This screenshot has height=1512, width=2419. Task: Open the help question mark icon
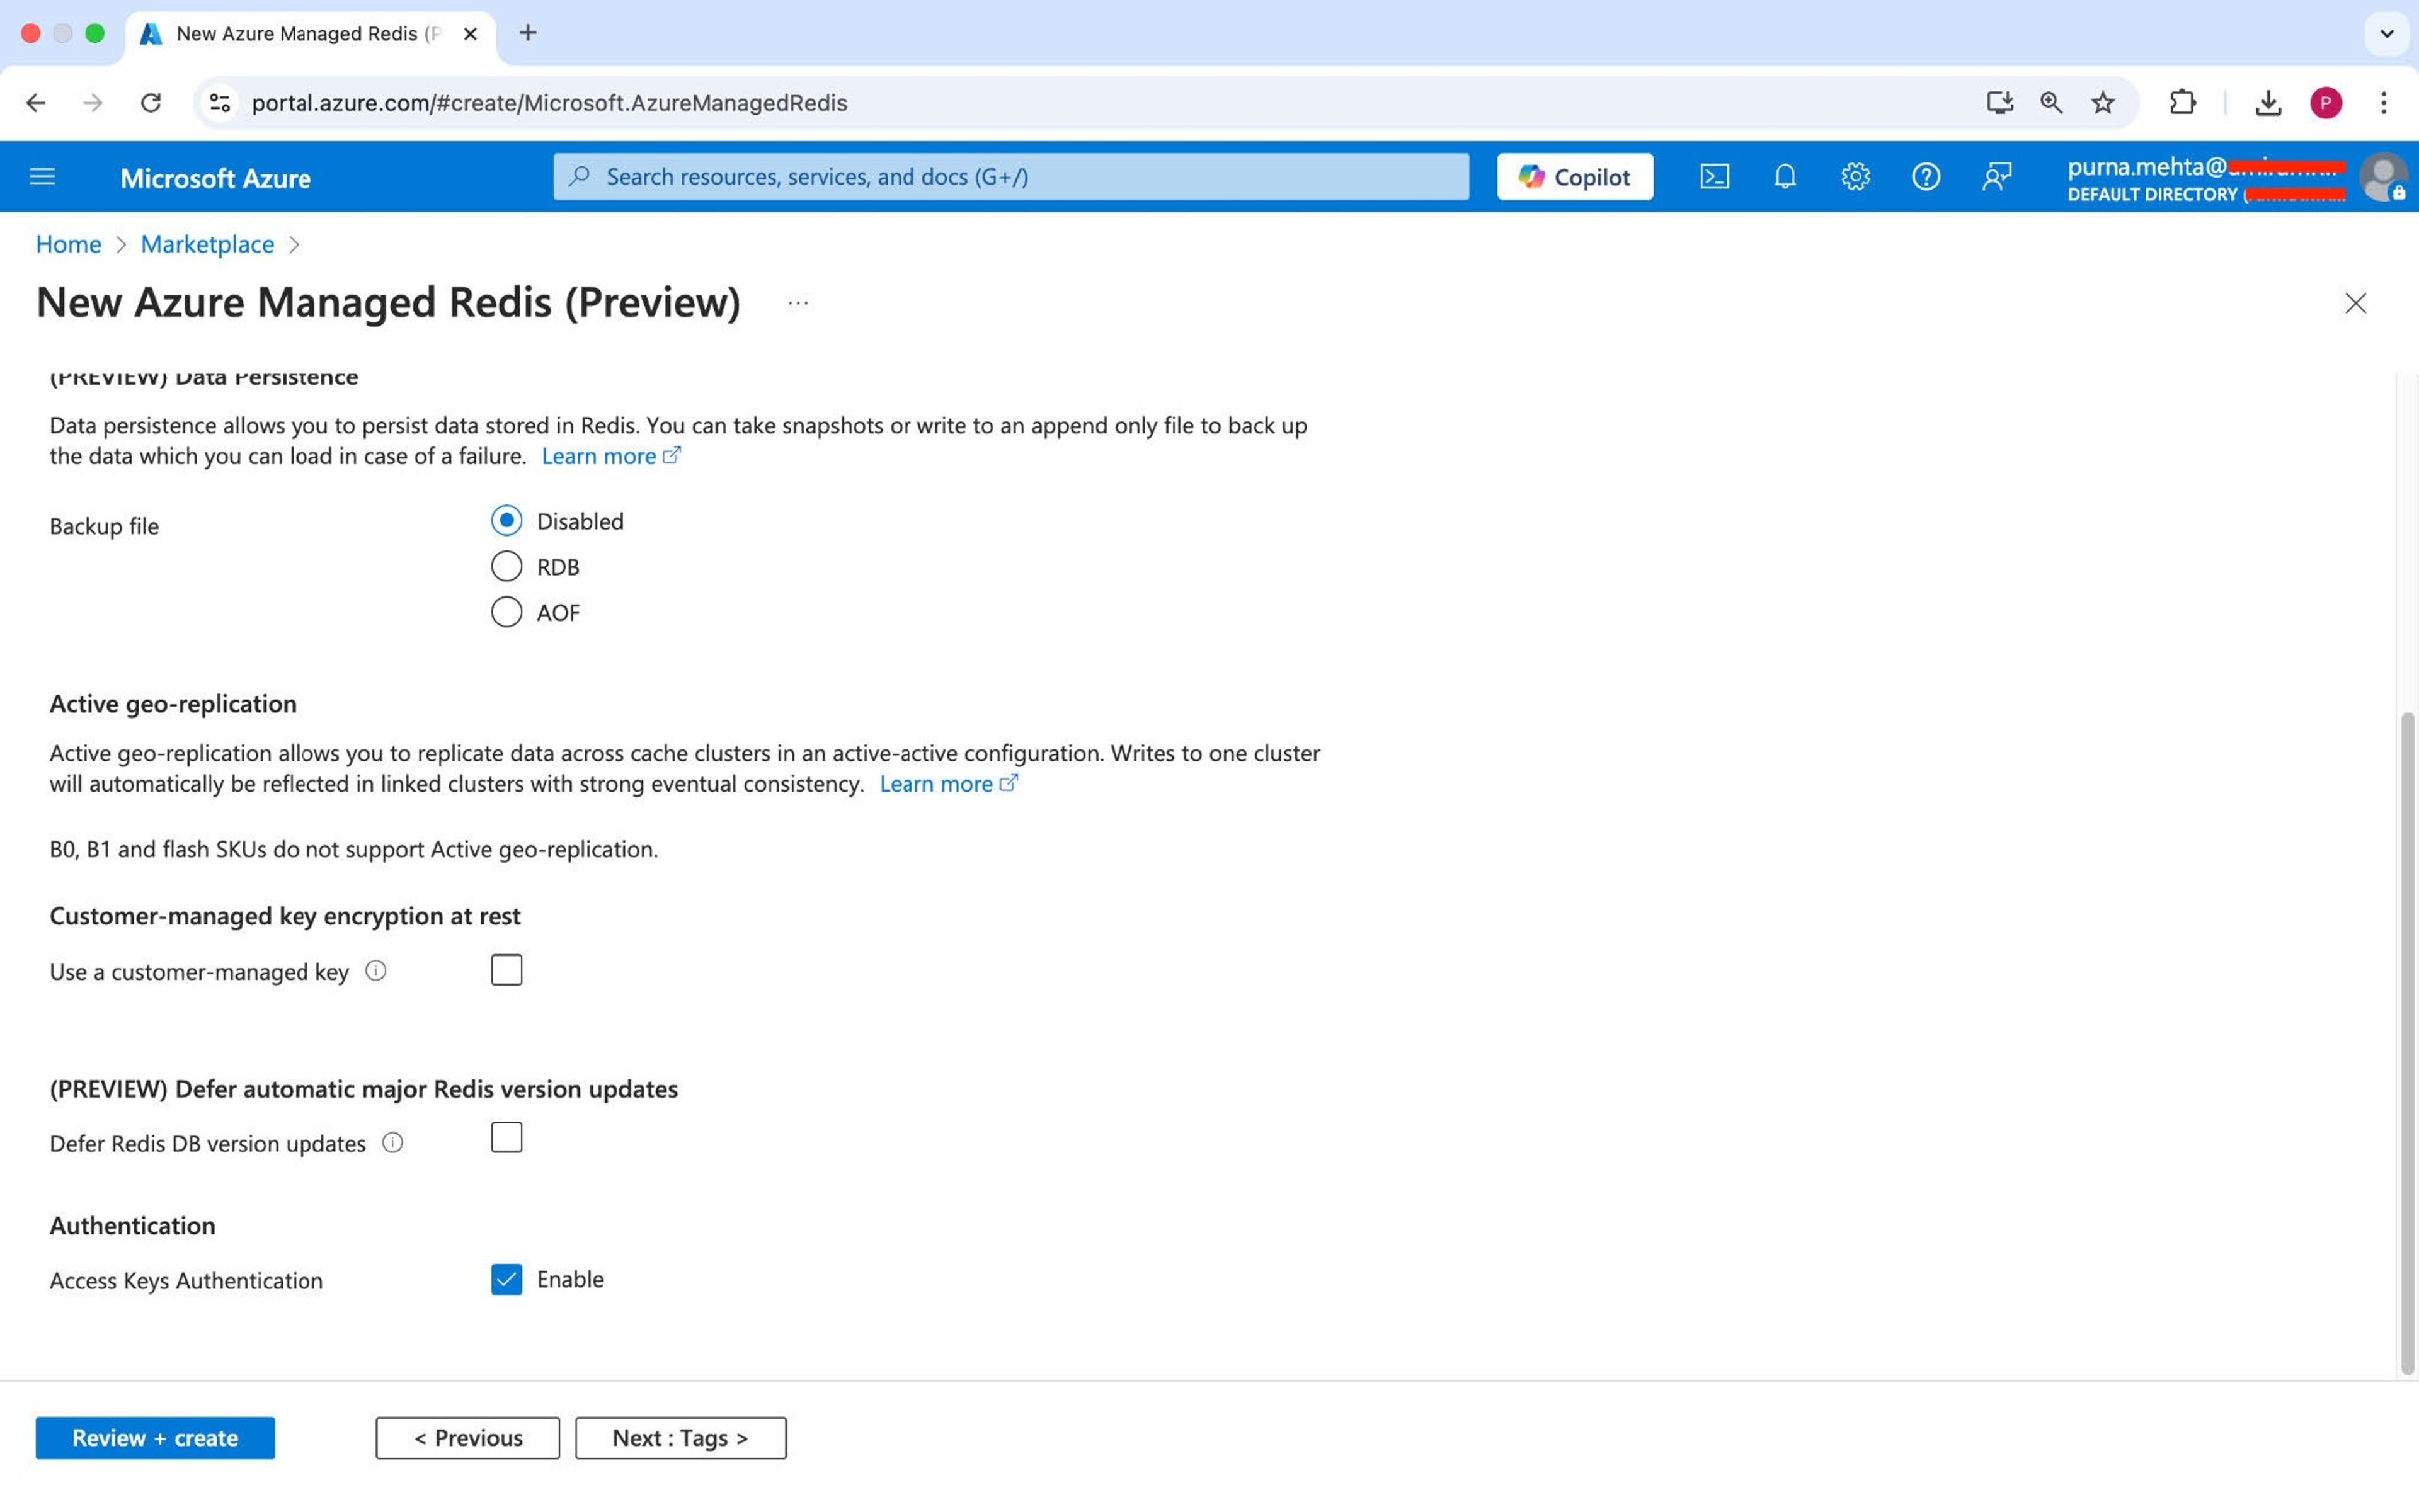pyautogui.click(x=1924, y=177)
